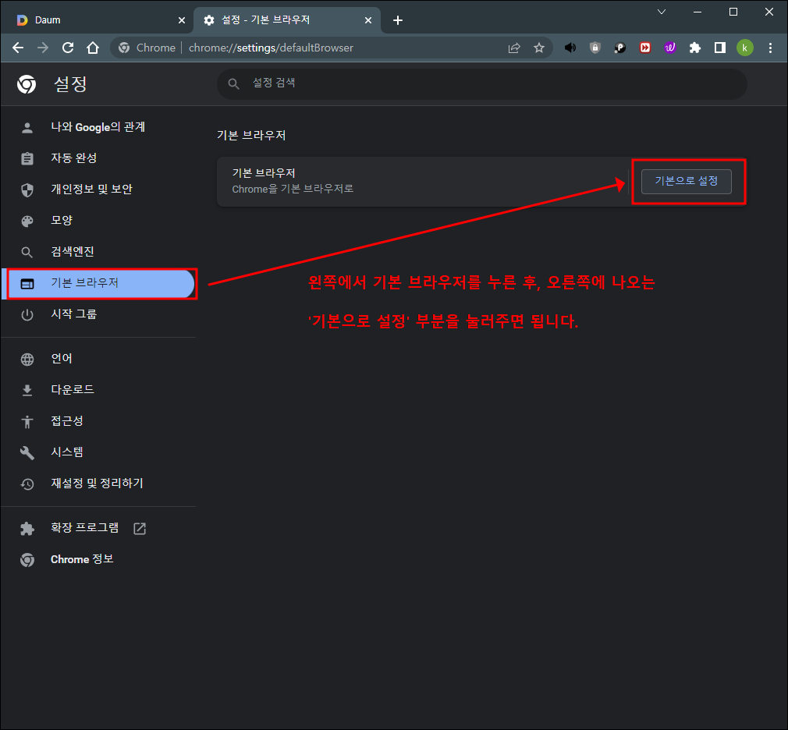Screen dimensions: 788x730
Task: Bookmark the page with star icon
Action: (x=539, y=48)
